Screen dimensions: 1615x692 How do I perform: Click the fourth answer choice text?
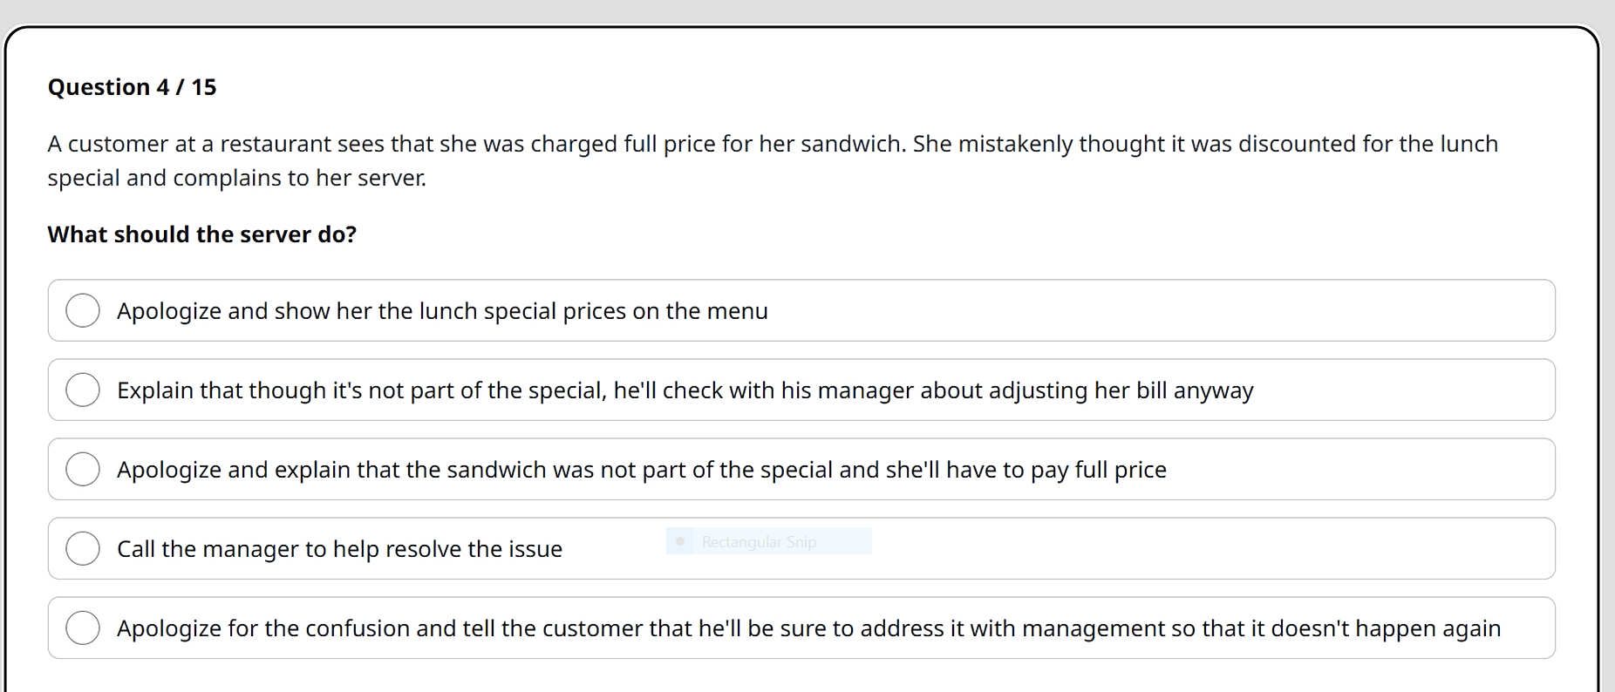(x=340, y=548)
